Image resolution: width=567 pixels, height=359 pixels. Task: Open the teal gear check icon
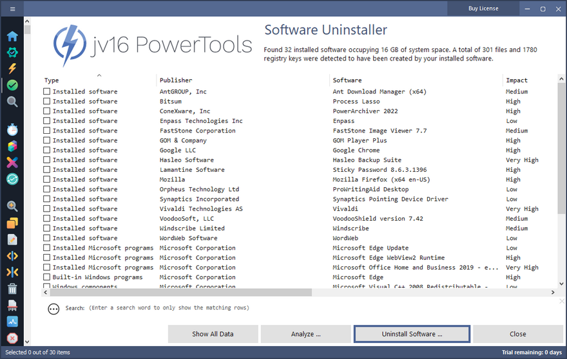12,52
